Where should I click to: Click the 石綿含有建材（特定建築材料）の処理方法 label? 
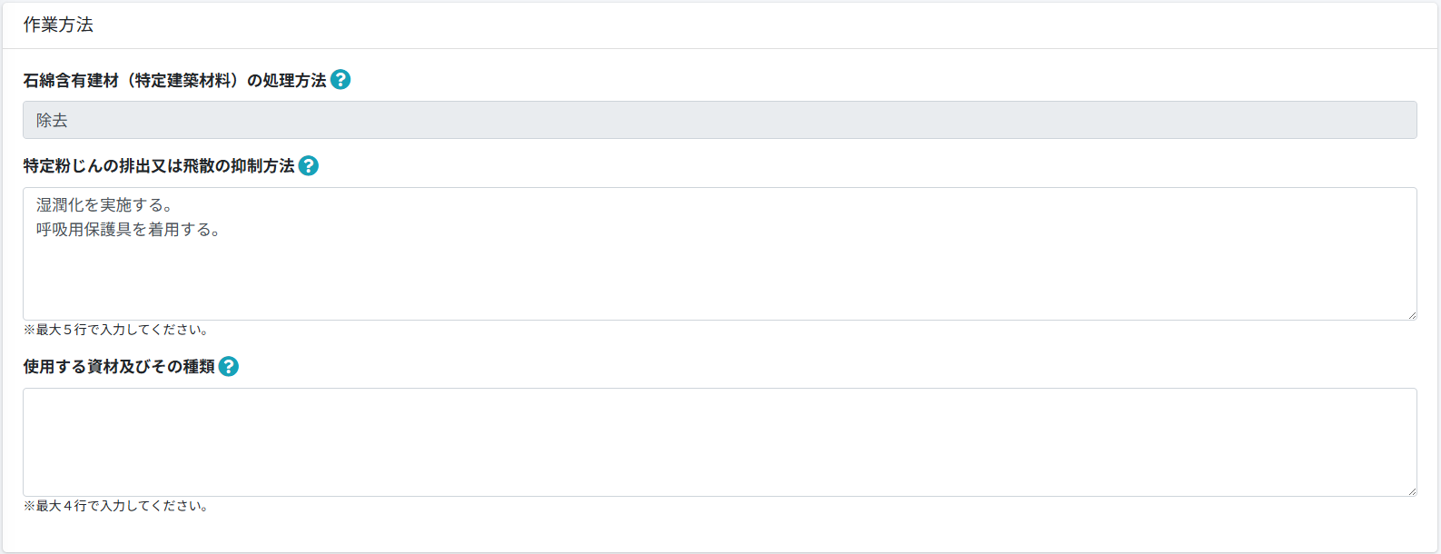[174, 81]
